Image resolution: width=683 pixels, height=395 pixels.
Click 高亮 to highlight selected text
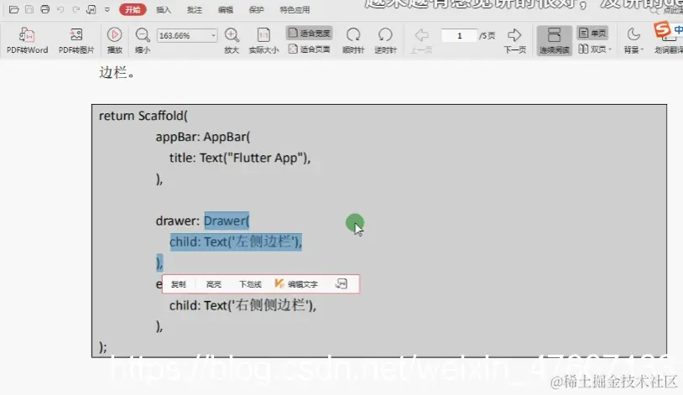click(213, 284)
